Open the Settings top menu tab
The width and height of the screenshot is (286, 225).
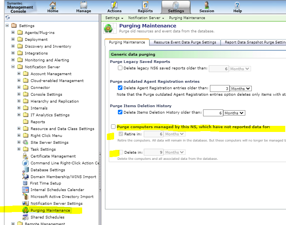(176, 7)
